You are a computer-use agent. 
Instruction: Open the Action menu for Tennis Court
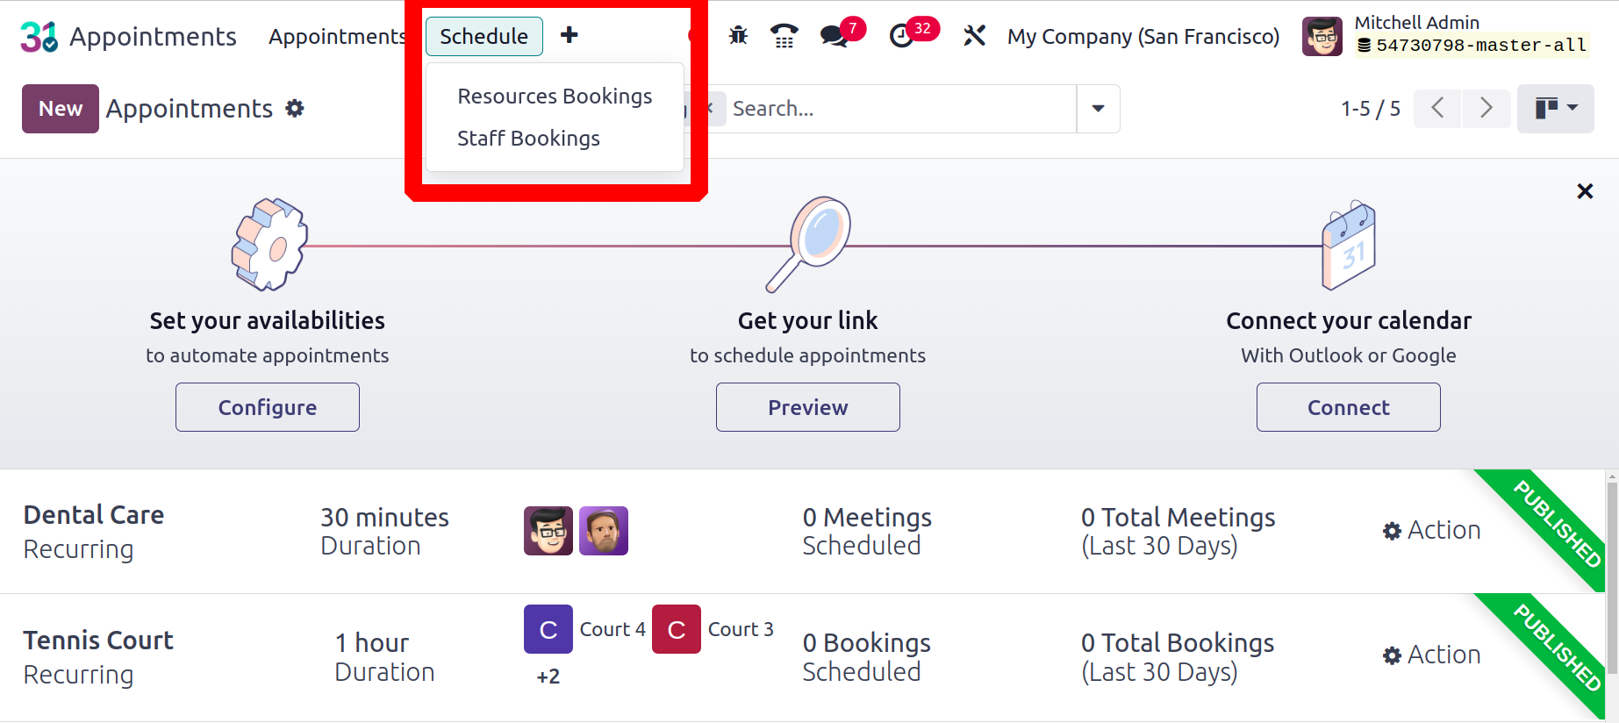[x=1432, y=655]
